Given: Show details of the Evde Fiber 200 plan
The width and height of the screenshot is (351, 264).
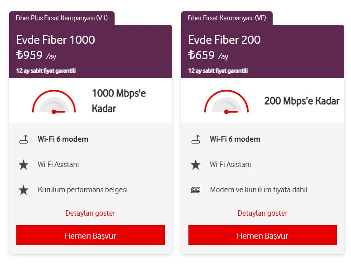Looking at the screenshot, I should pyautogui.click(x=262, y=213).
